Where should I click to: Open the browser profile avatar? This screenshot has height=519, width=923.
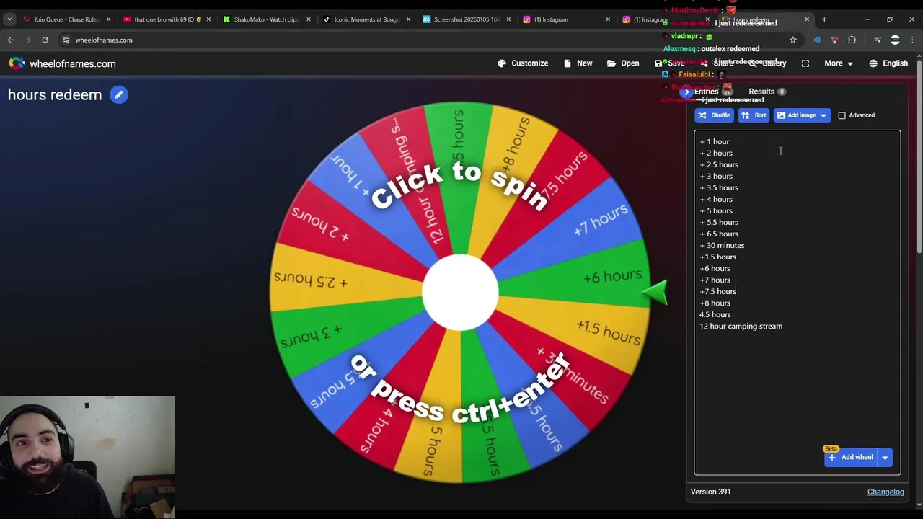(895, 40)
